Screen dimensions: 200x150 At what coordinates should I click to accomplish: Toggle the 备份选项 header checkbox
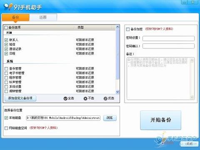6,27
